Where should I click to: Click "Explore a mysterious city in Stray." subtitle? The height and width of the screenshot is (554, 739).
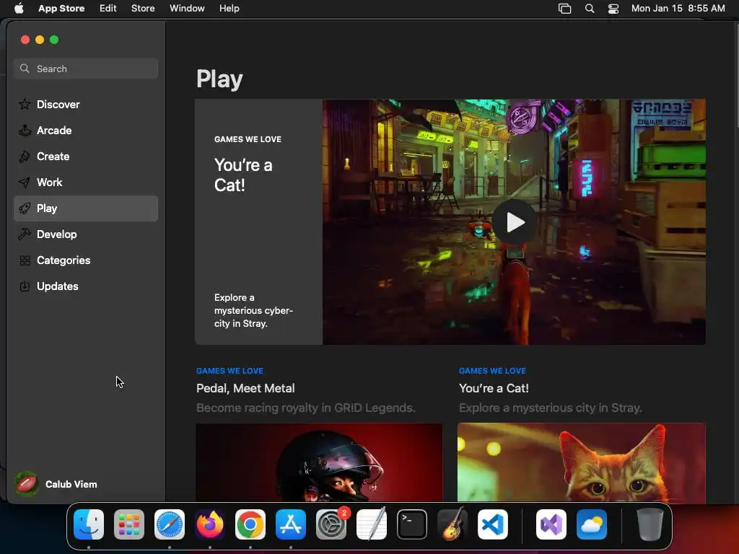click(x=551, y=408)
